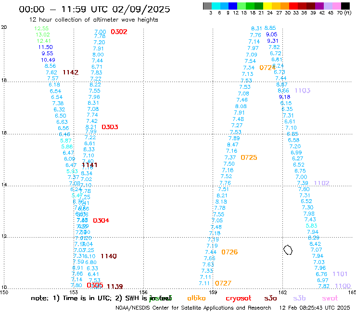Click the 'altika' legend label

click(196, 298)
